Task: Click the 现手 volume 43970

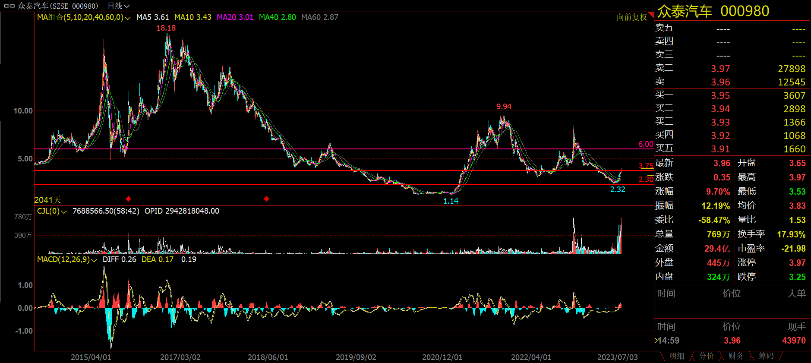Action: (794, 341)
